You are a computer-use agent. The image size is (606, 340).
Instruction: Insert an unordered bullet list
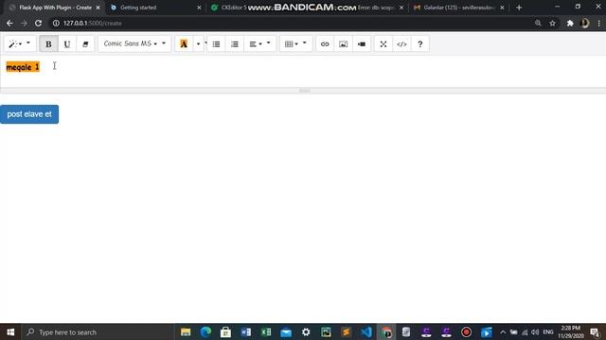click(216, 44)
